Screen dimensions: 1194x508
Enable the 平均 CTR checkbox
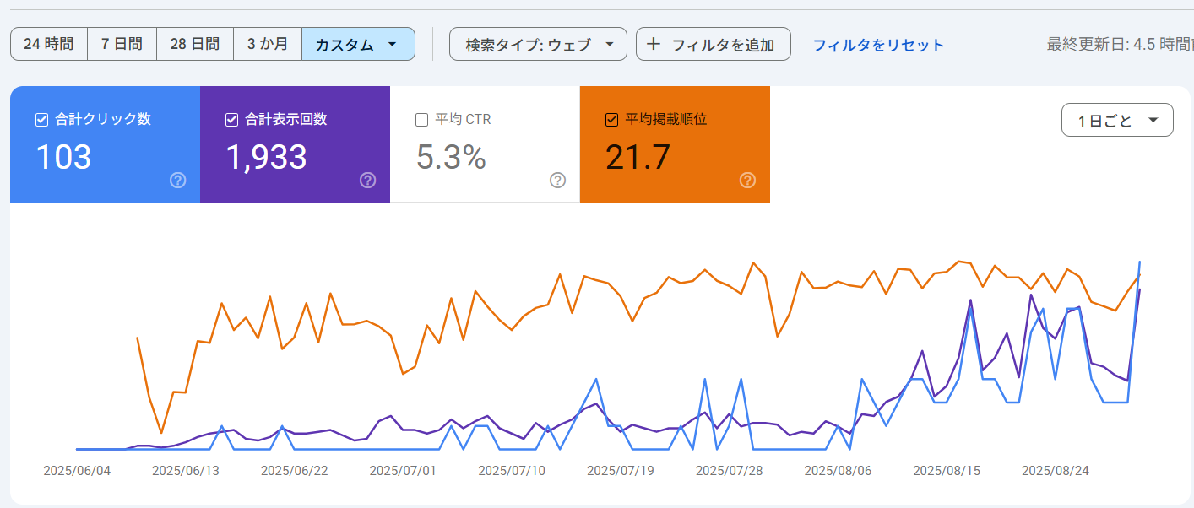(422, 120)
